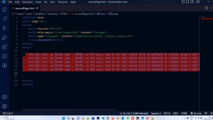Open the errors and warnings status indicator
Viewport: 213px width, 120px height.
pos(8,113)
